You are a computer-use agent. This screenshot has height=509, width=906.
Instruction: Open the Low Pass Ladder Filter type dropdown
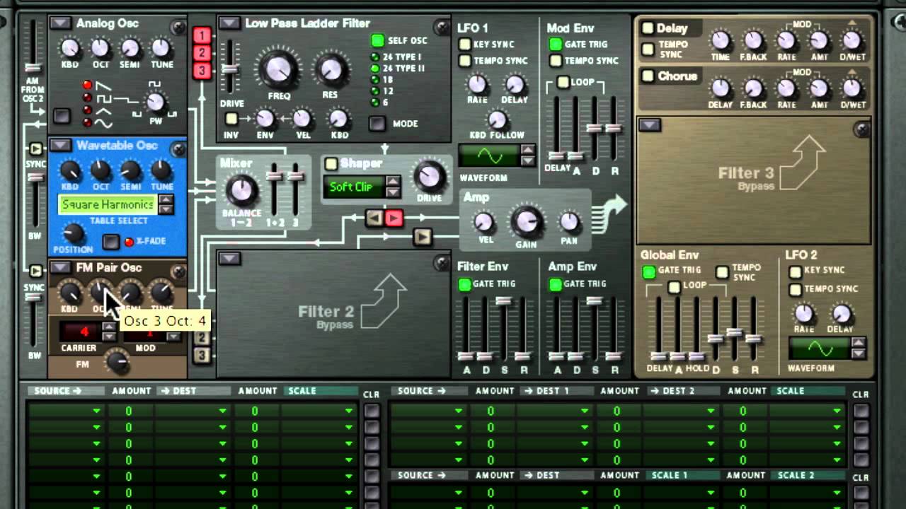coord(229,23)
